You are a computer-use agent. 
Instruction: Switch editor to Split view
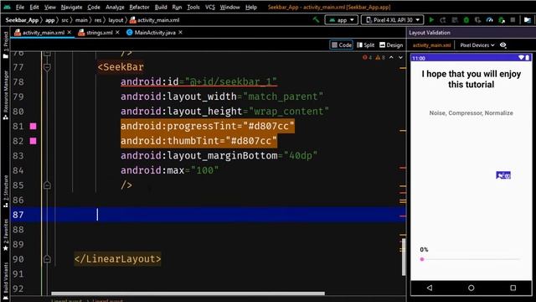tap(365, 44)
